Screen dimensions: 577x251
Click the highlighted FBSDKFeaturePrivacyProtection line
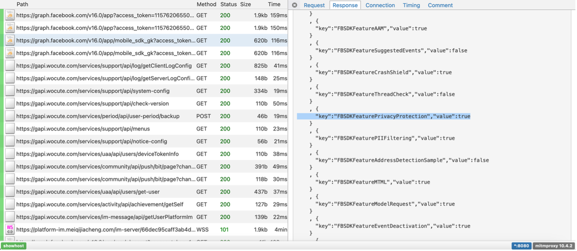pos(392,116)
